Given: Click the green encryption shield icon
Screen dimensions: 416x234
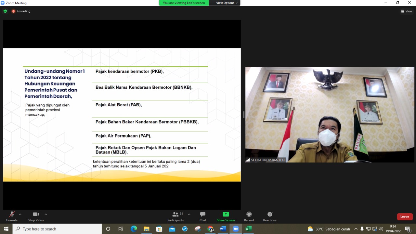Looking at the screenshot, I should (x=5, y=11).
